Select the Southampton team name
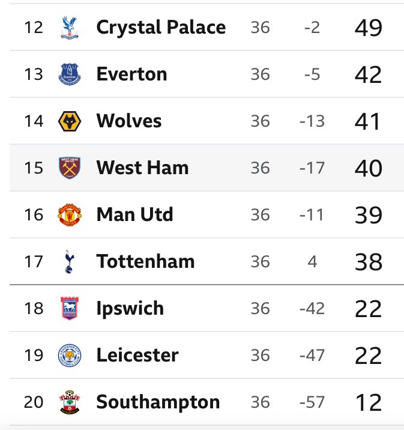Viewport: 404px width, 430px height. [x=158, y=402]
